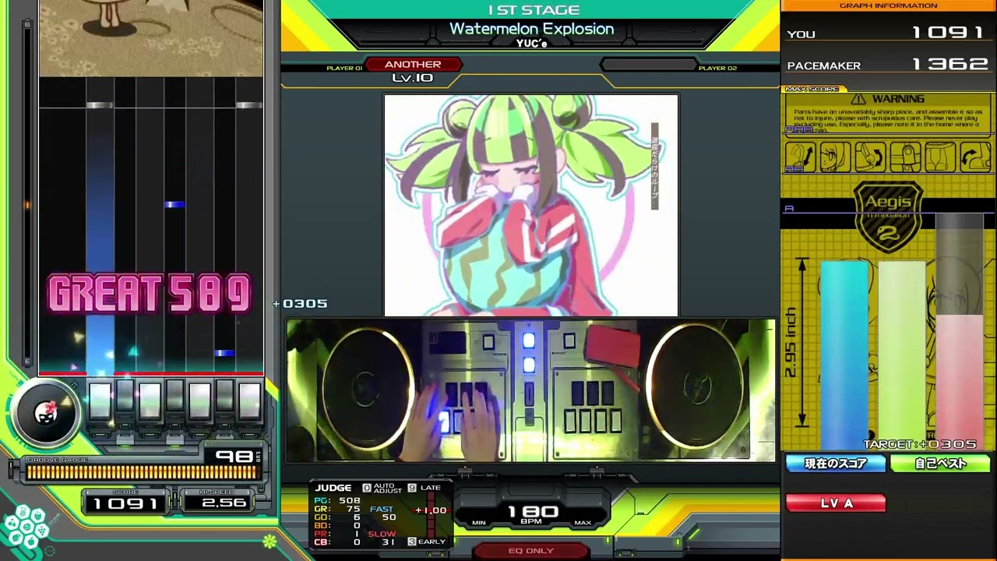Screen dimensions: 997x561
Task: Click the curved-arrow foot warning pictogram
Action: point(975,157)
